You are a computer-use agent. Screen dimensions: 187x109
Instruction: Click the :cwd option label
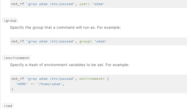point(8,106)
